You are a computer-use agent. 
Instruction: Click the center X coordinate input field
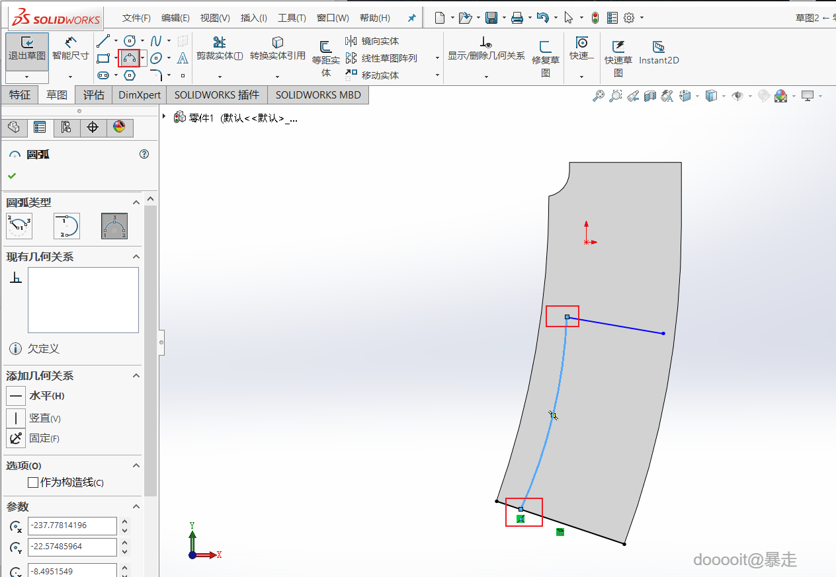72,526
